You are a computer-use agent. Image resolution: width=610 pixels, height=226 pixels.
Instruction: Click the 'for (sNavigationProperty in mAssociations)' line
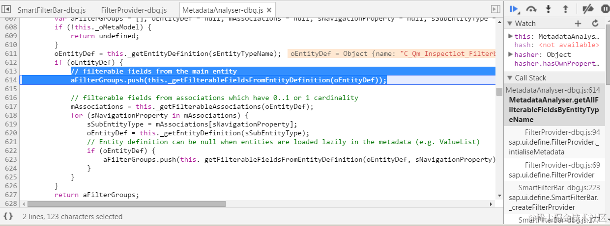(160, 115)
